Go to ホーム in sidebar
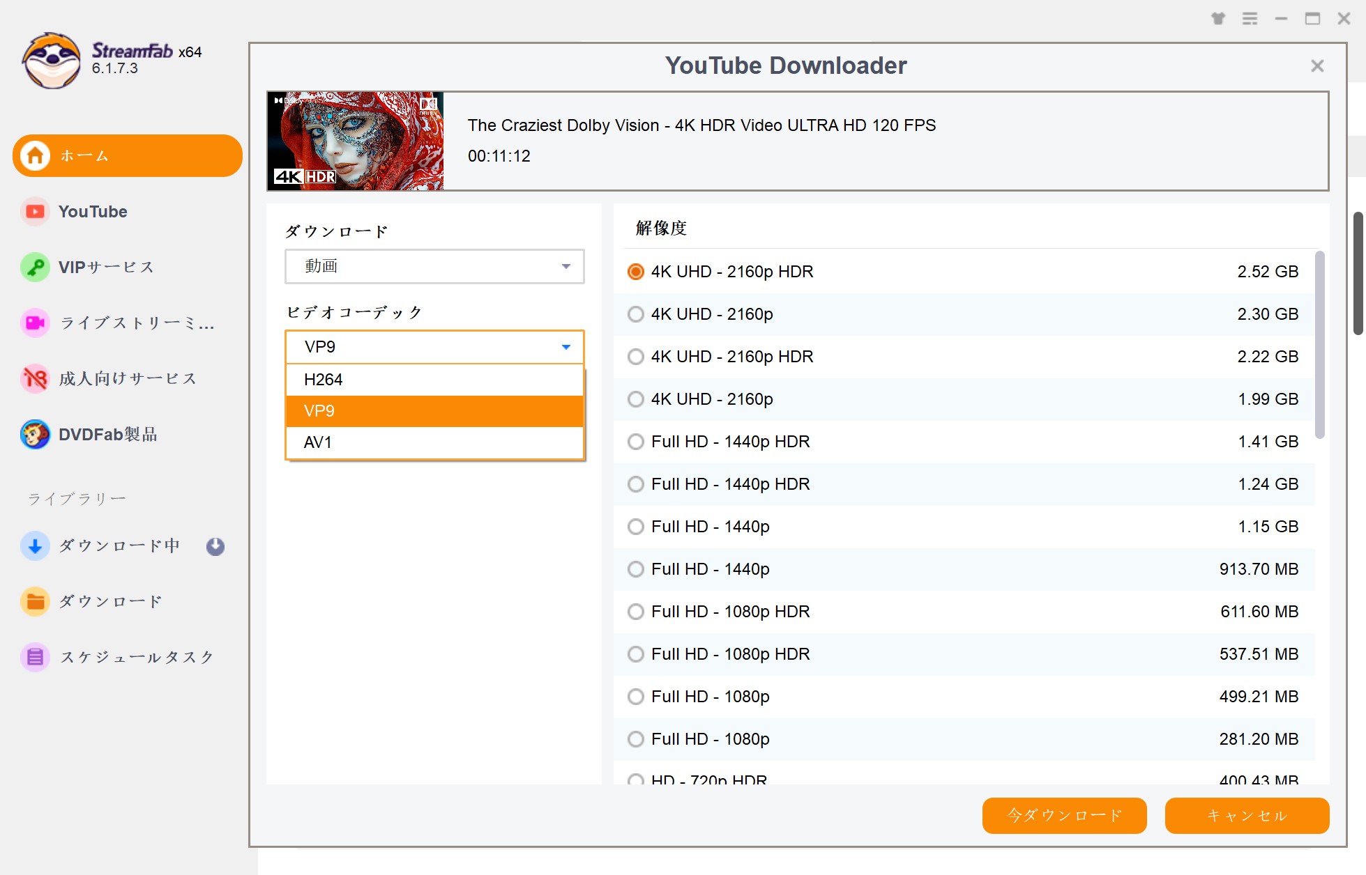This screenshot has width=1366, height=875. point(128,155)
